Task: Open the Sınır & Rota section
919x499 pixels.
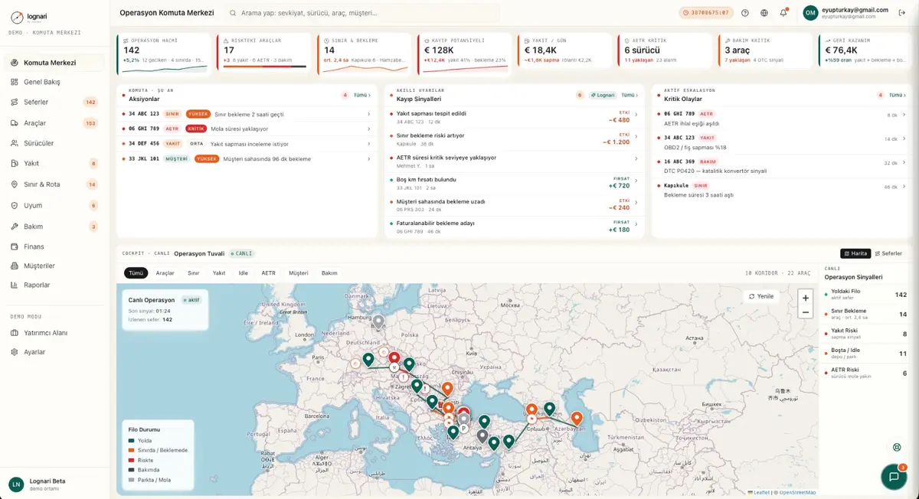Action: click(54, 184)
